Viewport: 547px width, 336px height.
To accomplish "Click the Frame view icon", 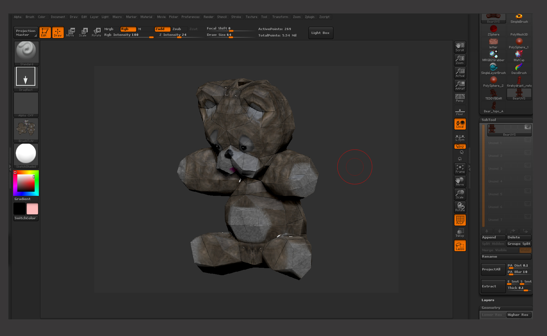I will tap(460, 169).
